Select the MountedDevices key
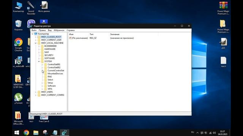Viewport: 243px width, 136px height. click(x=55, y=74)
